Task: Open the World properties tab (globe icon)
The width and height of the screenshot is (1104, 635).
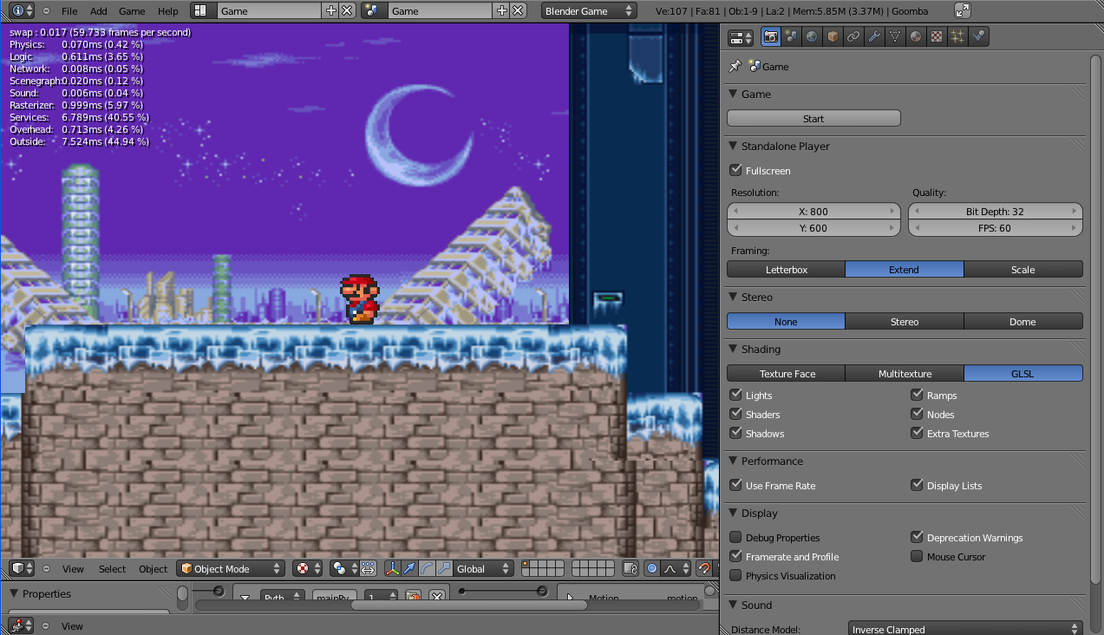Action: pyautogui.click(x=812, y=36)
